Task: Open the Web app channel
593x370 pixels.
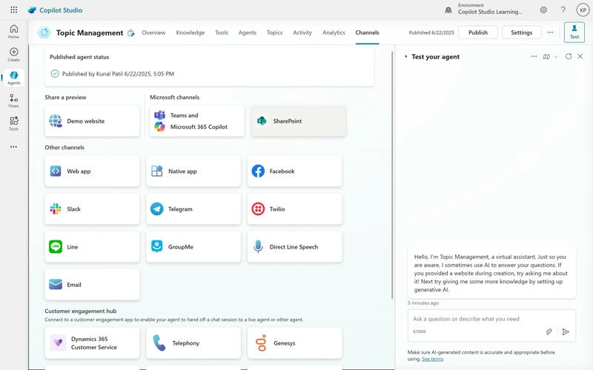Action: pos(92,171)
